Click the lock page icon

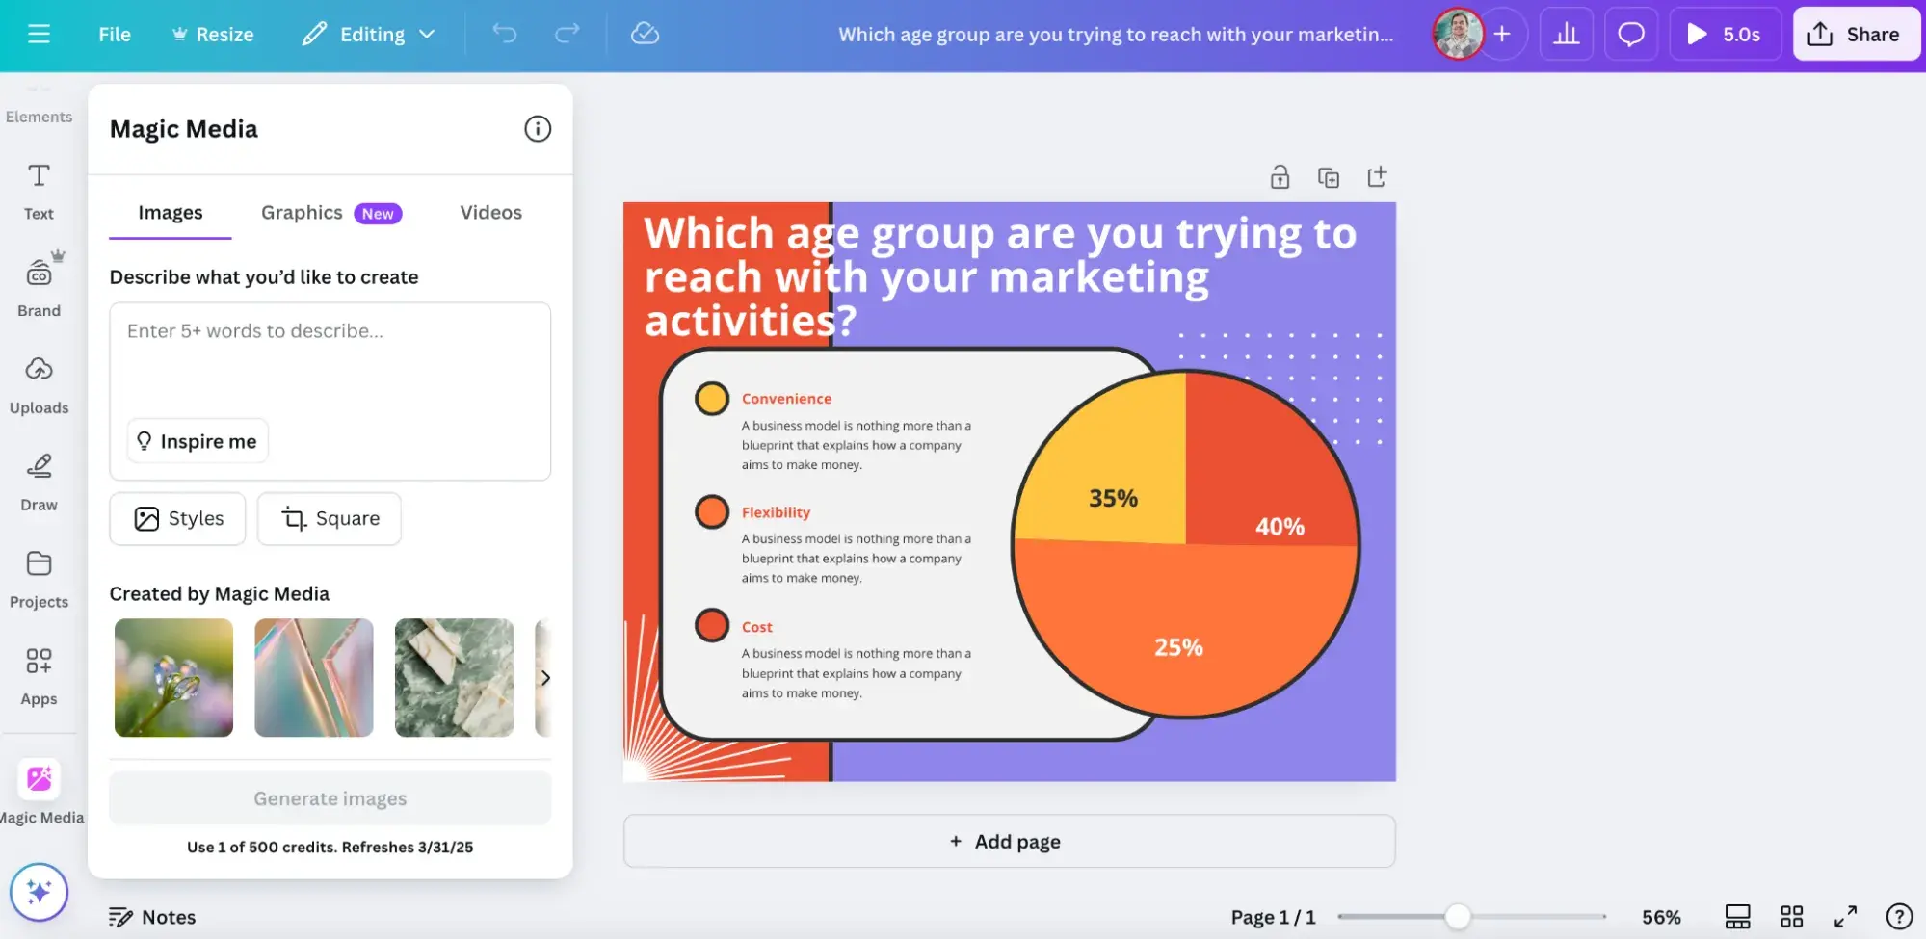tap(1280, 177)
